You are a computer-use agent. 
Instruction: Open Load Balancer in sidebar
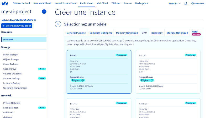(x=10, y=108)
